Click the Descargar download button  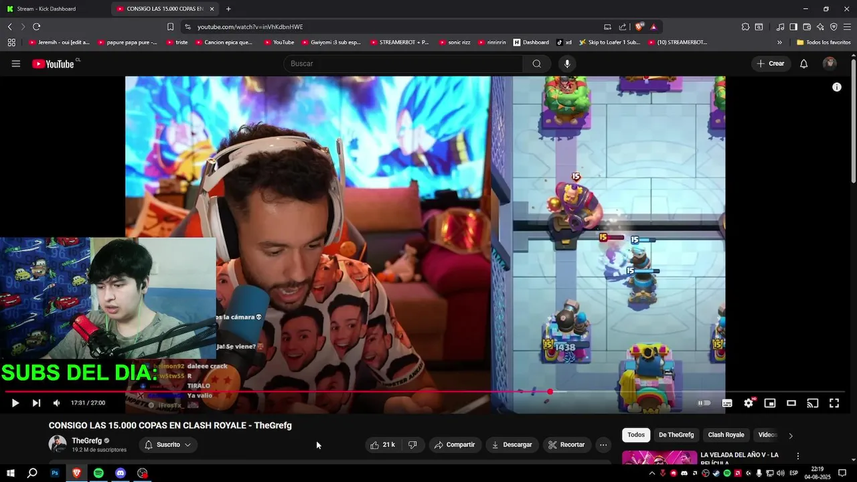click(512, 445)
